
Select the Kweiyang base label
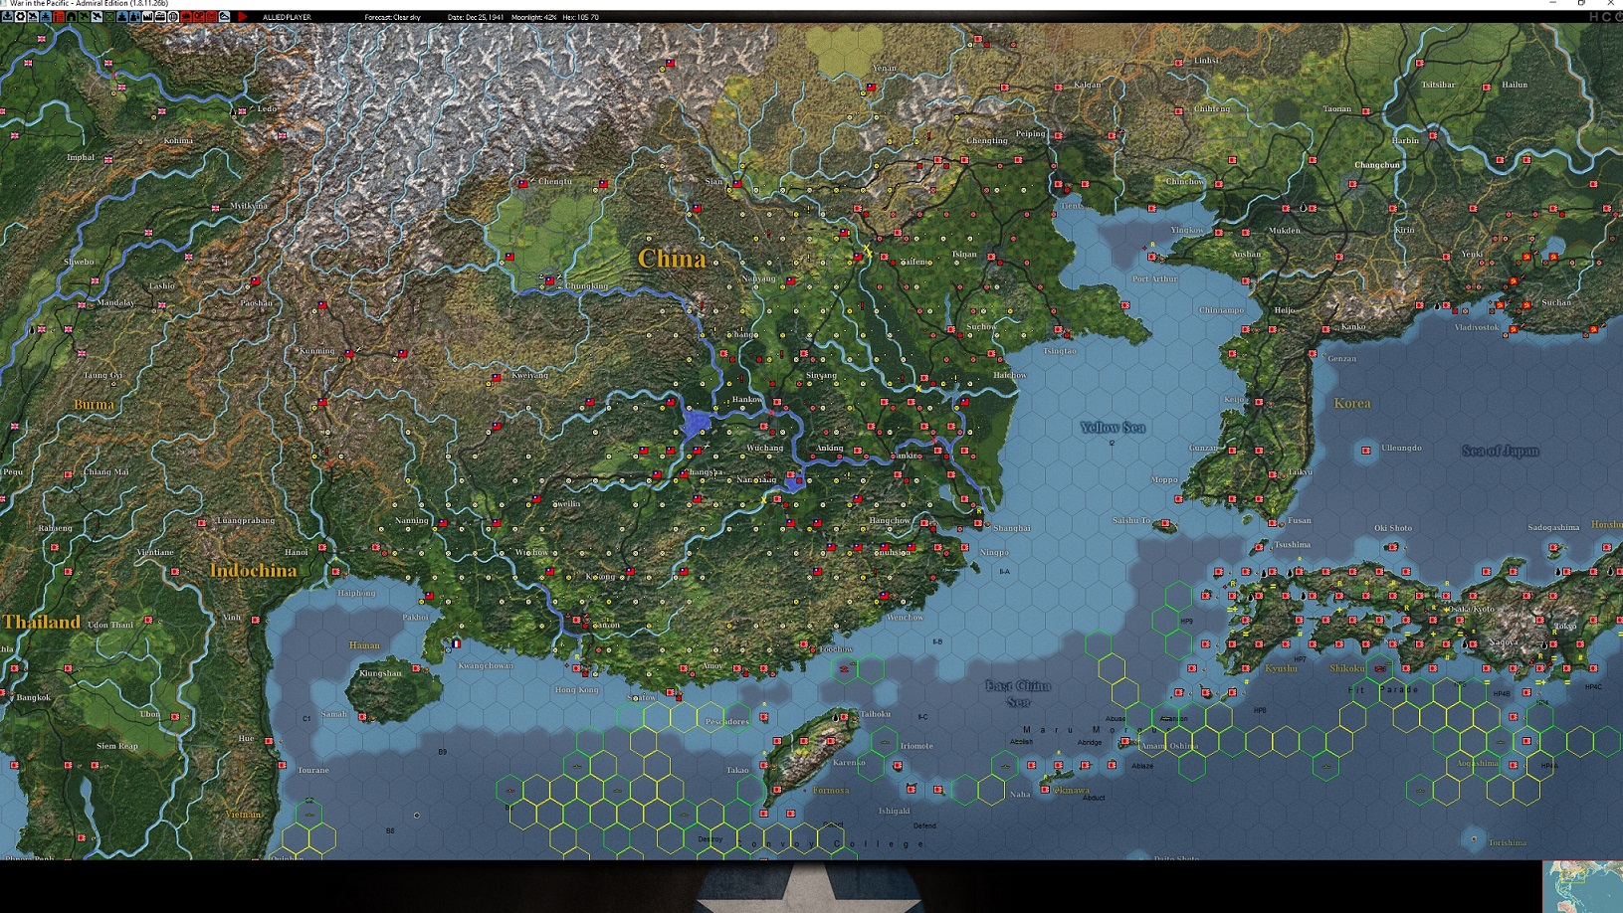point(529,375)
